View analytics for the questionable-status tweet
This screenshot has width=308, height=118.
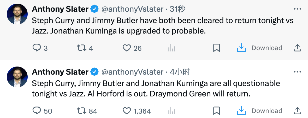(x=171, y=111)
